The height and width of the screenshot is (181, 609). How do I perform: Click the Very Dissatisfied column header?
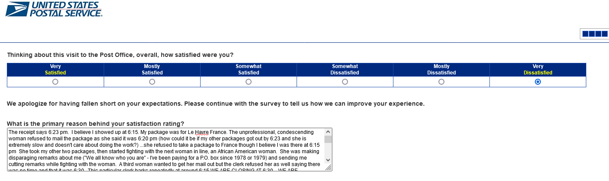click(538, 69)
